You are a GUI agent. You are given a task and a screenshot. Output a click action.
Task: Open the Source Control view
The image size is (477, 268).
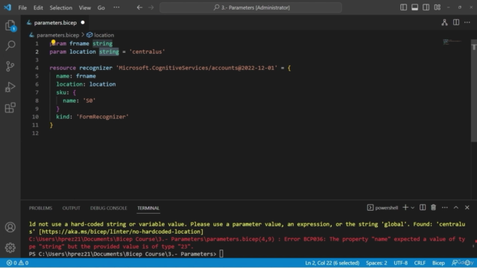tap(10, 66)
